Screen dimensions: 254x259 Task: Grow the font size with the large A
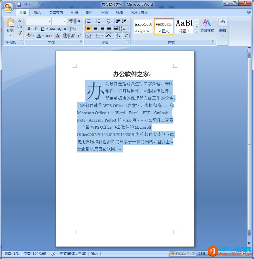pyautogui.click(x=73, y=36)
